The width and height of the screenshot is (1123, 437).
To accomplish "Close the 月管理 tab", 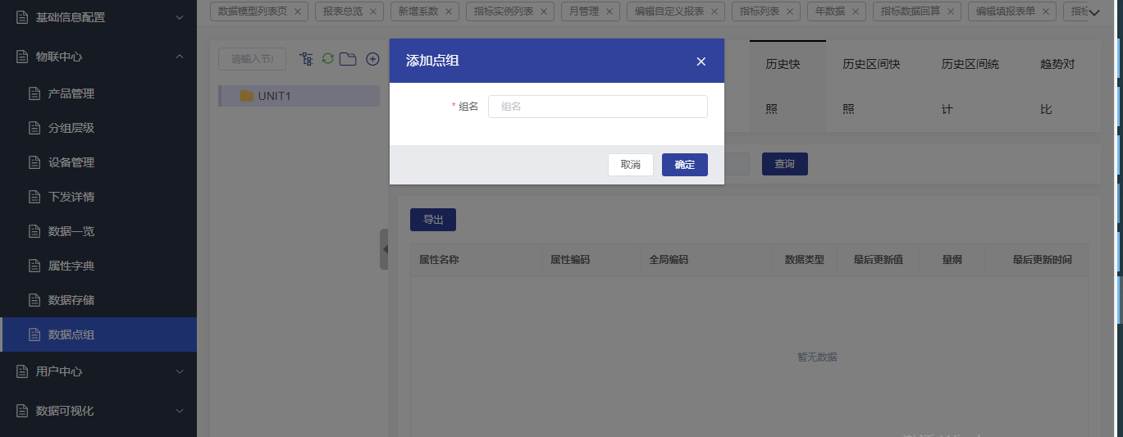I will (x=609, y=11).
